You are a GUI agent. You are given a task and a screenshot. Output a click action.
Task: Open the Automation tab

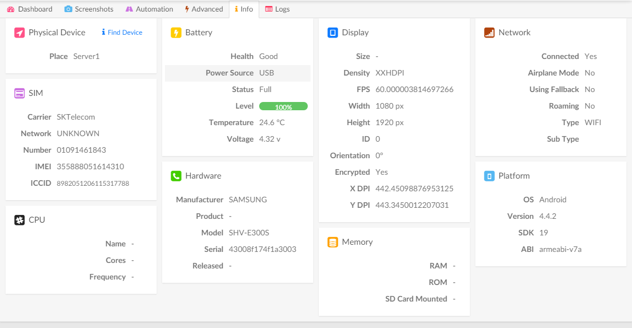(149, 9)
